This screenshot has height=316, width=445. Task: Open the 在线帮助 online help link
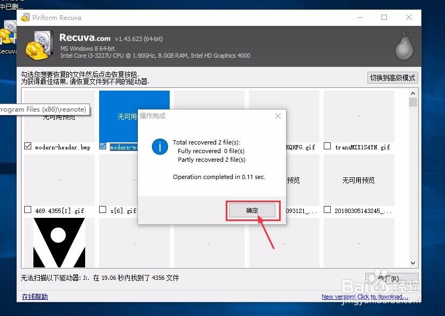pyautogui.click(x=35, y=297)
